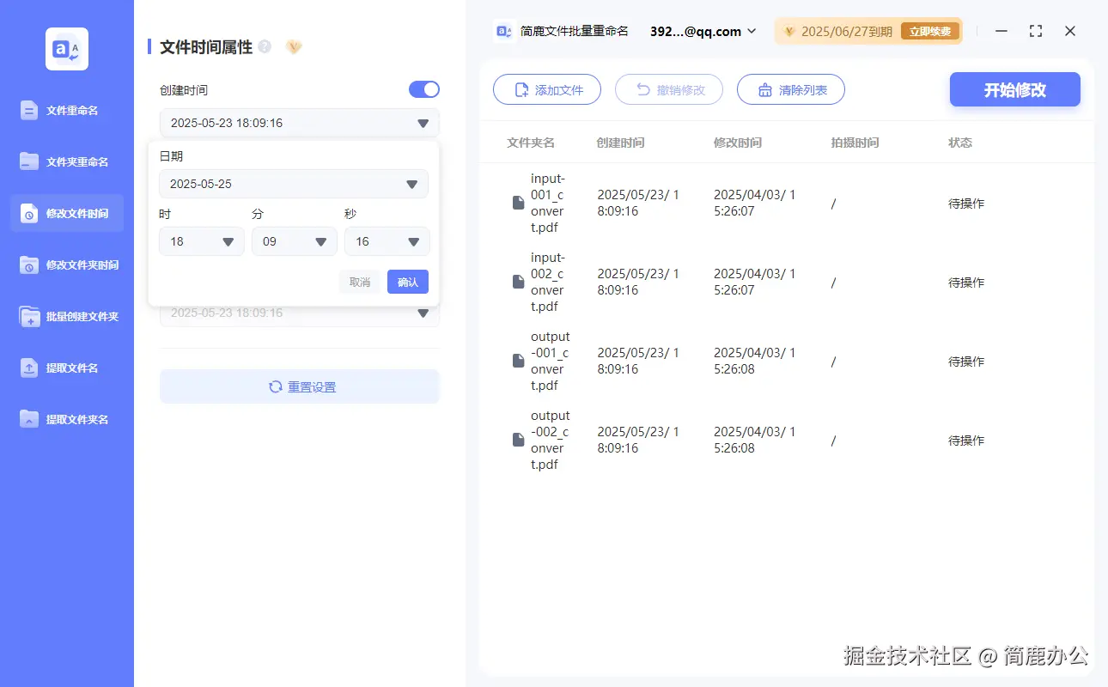Click the 开始修改 button
This screenshot has height=687, width=1108.
click(1015, 89)
